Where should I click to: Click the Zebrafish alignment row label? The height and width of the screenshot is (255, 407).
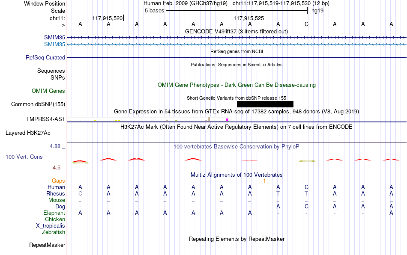point(54,232)
